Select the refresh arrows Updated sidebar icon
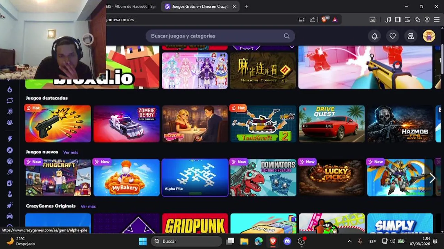Viewport: 444px width, 249px height. click(10, 101)
